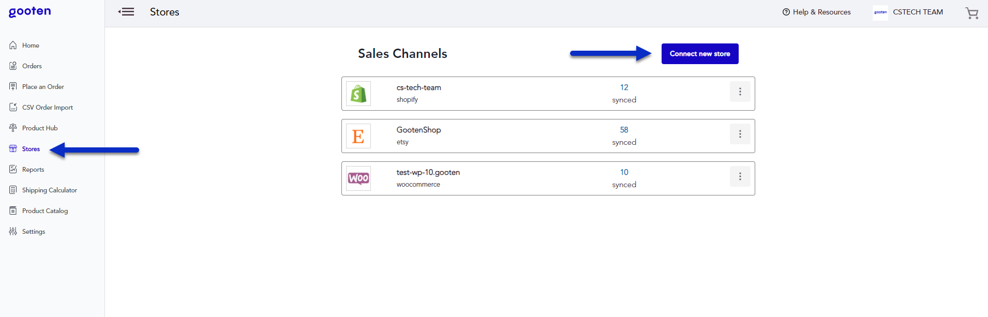988x317 pixels.
Task: Click the Gooten logo
Action: tap(29, 11)
